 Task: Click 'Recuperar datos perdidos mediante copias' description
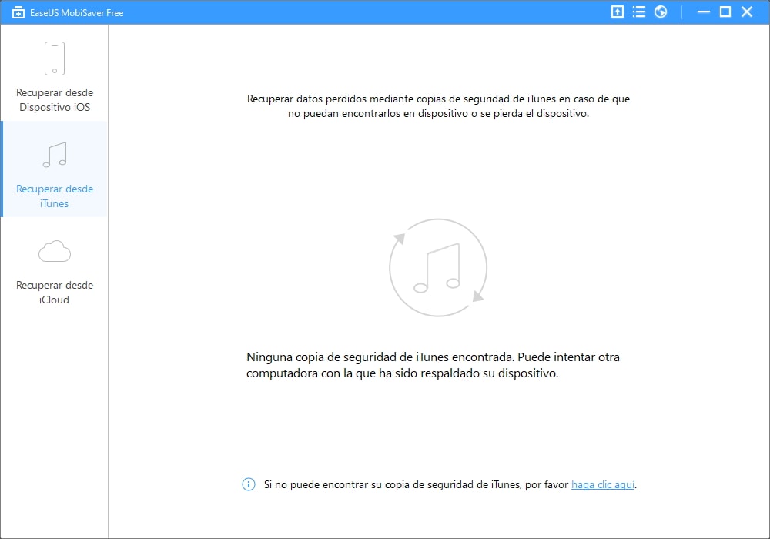438,106
